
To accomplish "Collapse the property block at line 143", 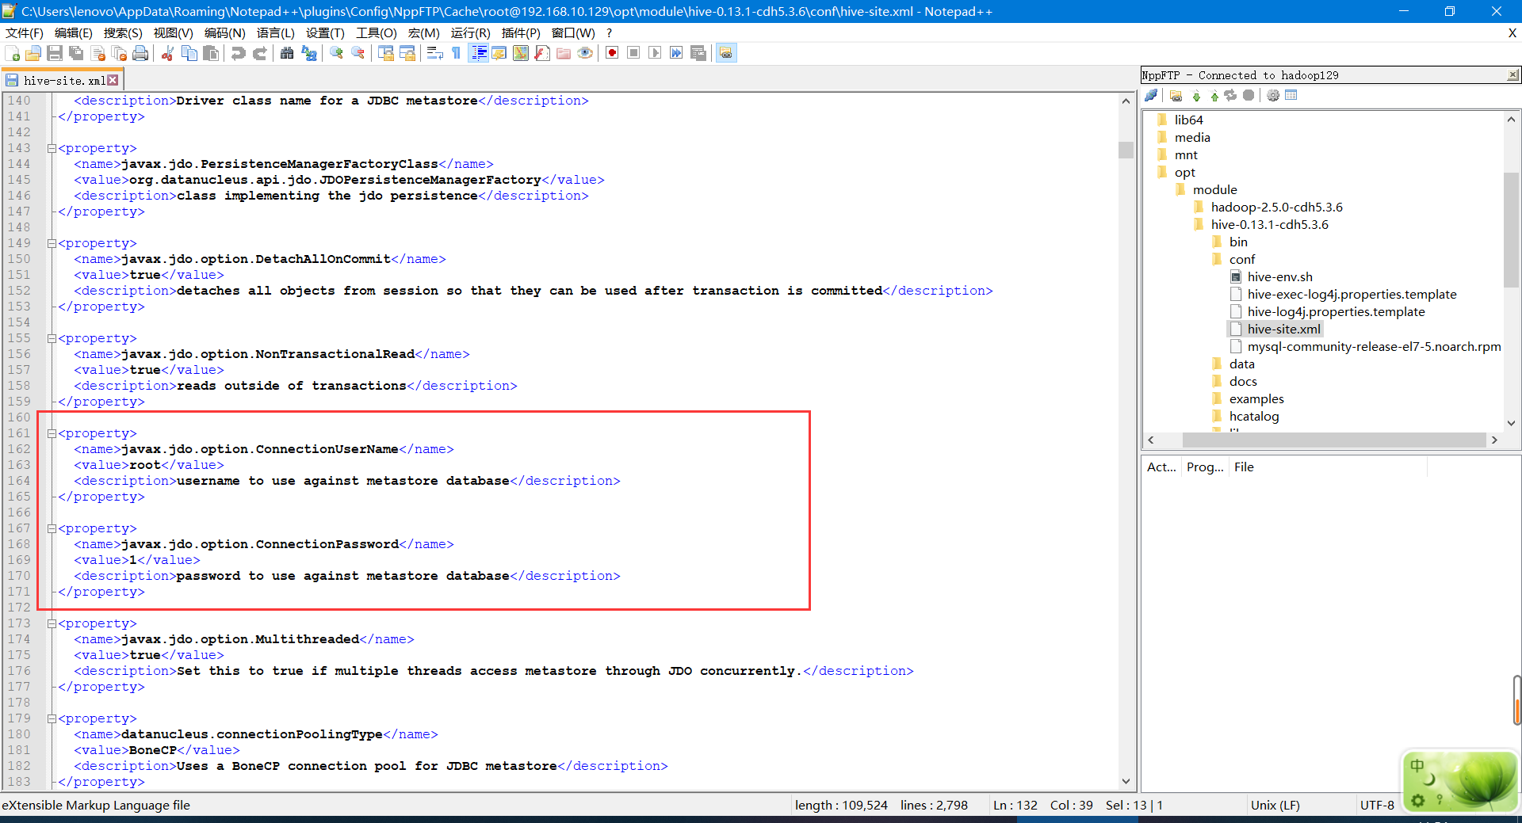I will [x=52, y=148].
